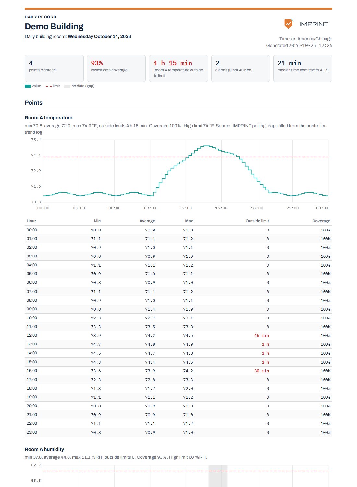Screen dimensions: 357x487
Task: Click the gray no data legend swatch
Action: pyautogui.click(x=67, y=86)
